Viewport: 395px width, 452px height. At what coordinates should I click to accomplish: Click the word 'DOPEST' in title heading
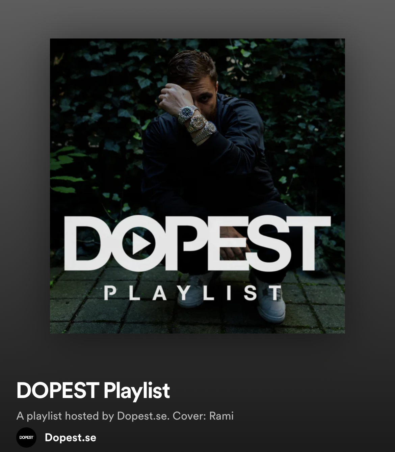pyautogui.click(x=58, y=391)
